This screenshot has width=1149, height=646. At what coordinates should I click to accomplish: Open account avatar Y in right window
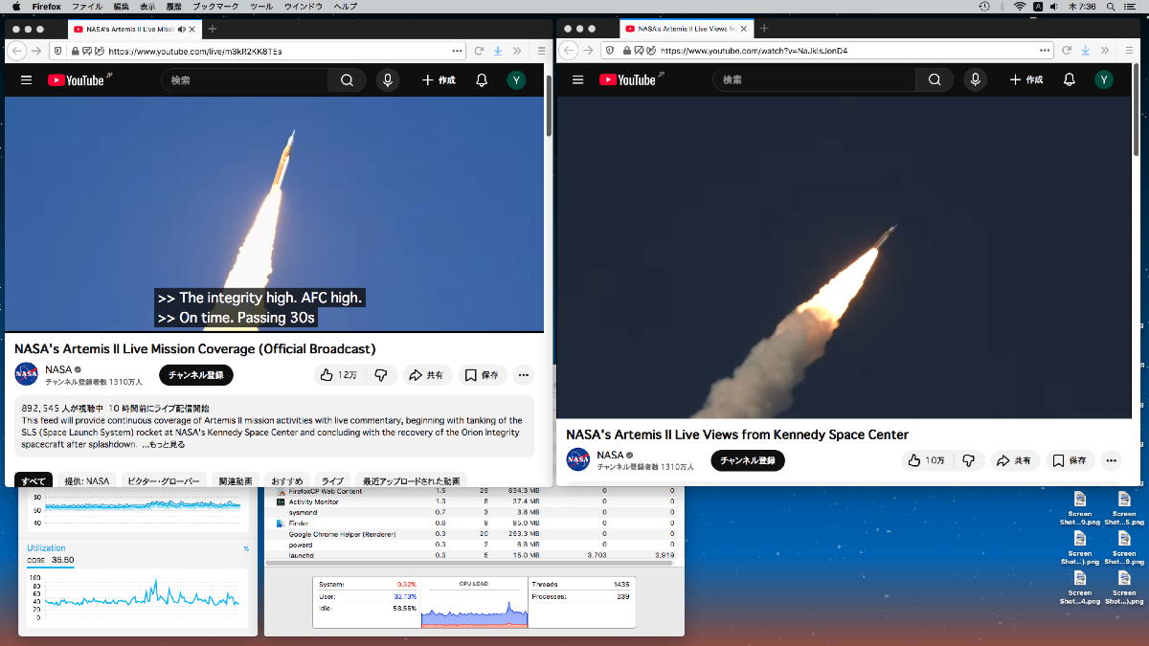click(x=1104, y=80)
